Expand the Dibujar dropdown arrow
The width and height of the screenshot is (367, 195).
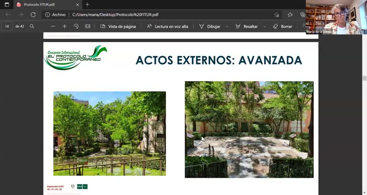click(x=227, y=26)
